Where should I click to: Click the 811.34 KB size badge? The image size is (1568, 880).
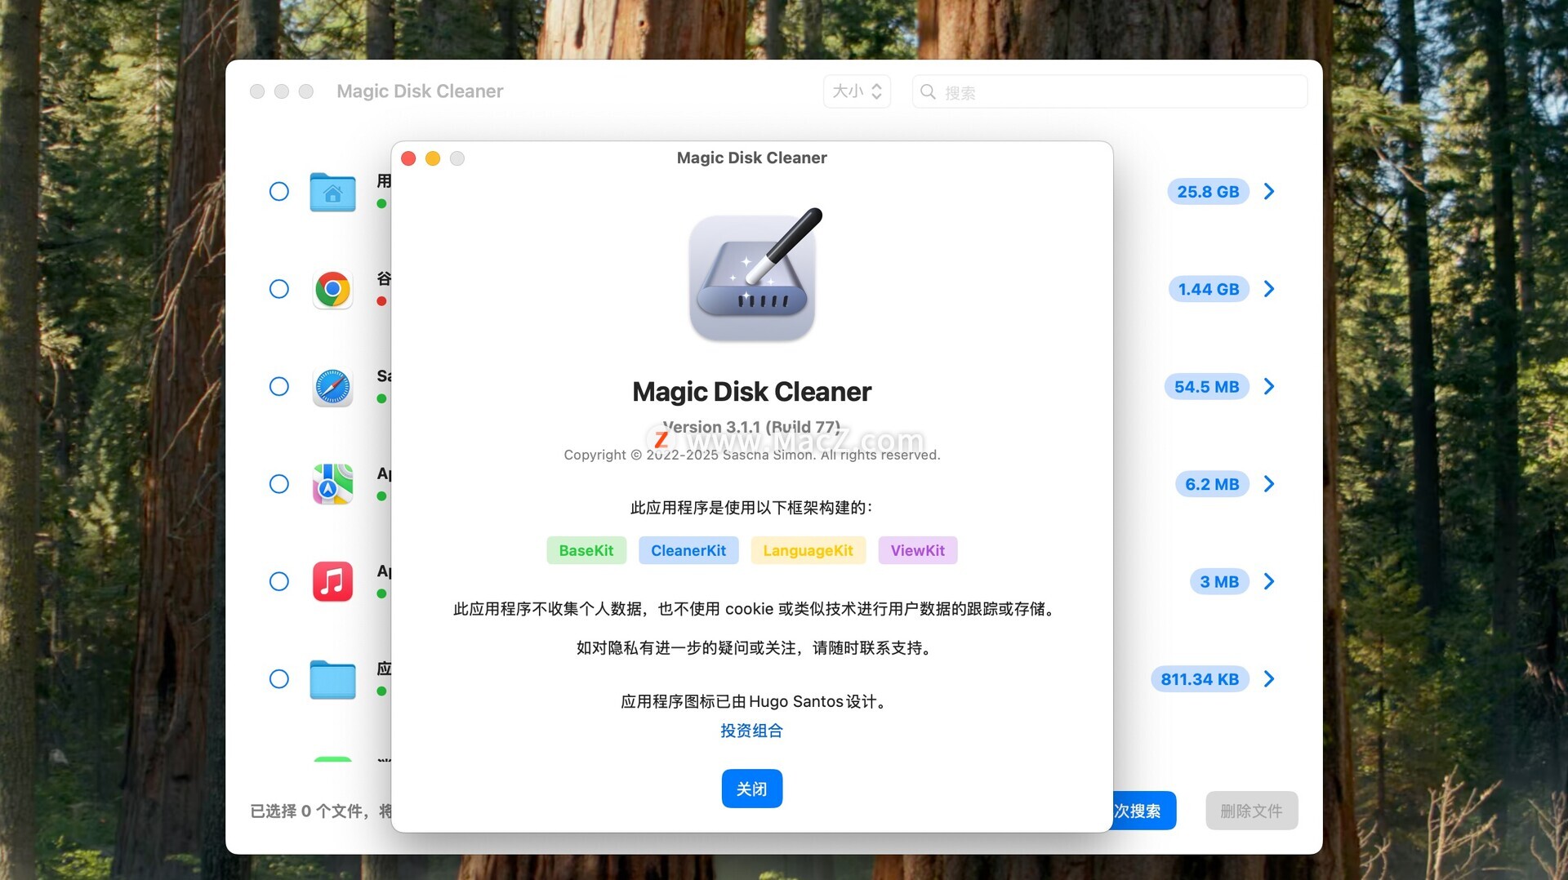pos(1200,679)
